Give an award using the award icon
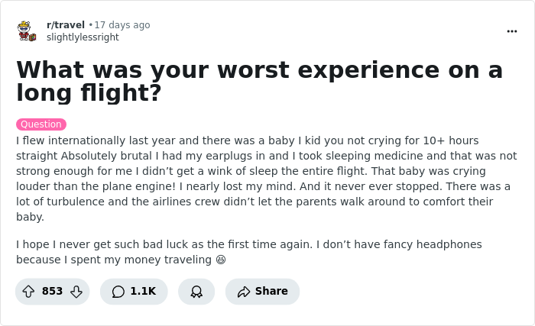535x326 pixels. (x=196, y=292)
